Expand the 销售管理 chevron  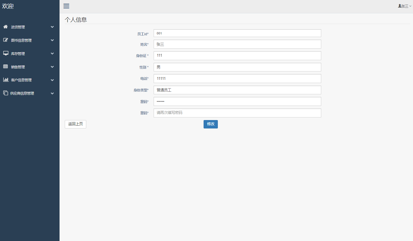point(52,67)
